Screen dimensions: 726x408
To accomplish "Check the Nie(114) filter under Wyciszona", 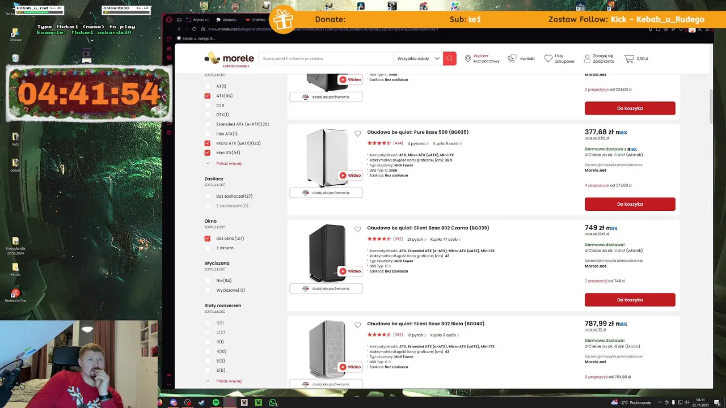I will pyautogui.click(x=207, y=280).
